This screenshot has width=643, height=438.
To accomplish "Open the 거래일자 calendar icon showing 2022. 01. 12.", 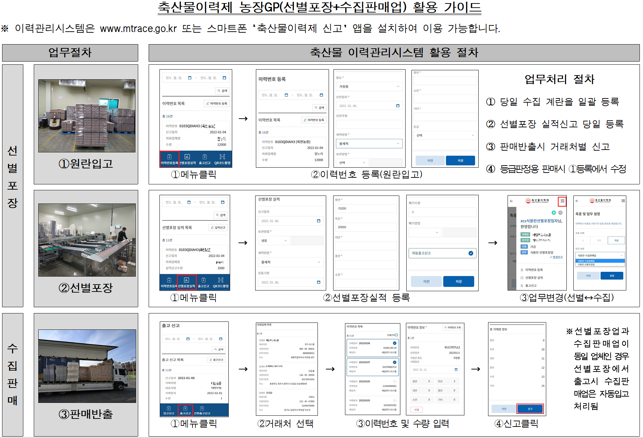I will tap(456, 369).
